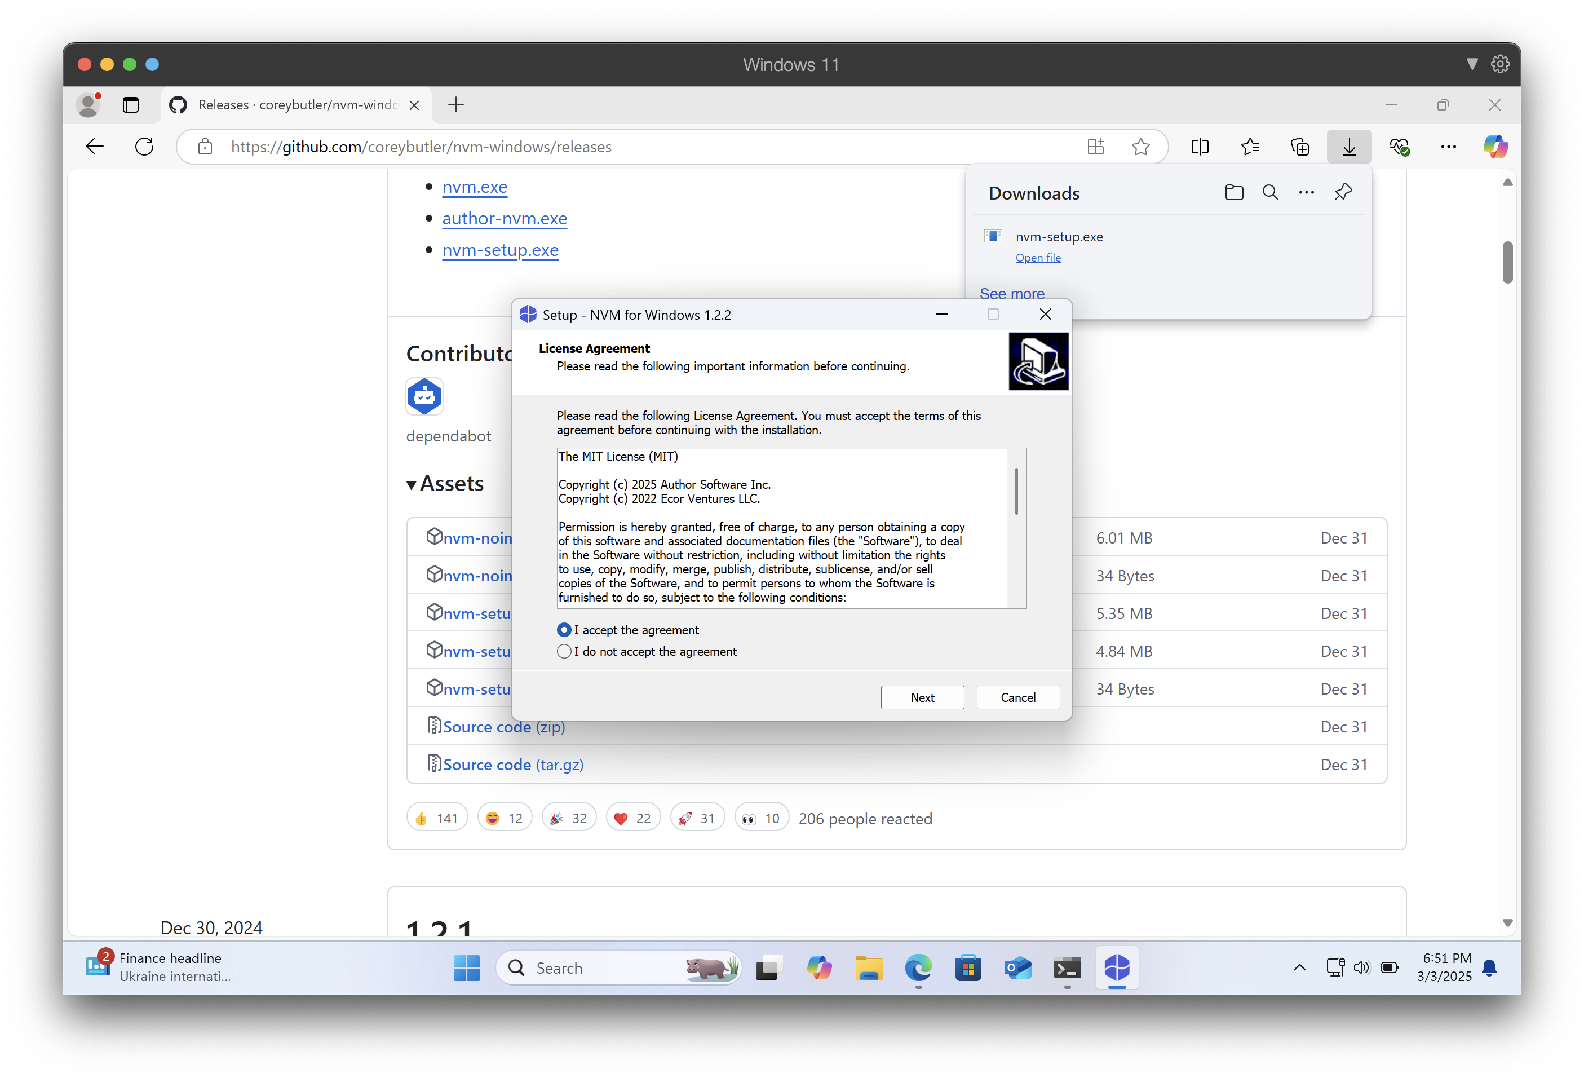Image resolution: width=1584 pixels, height=1078 pixels.
Task: Click NVM setup icon in taskbar
Action: (1117, 967)
